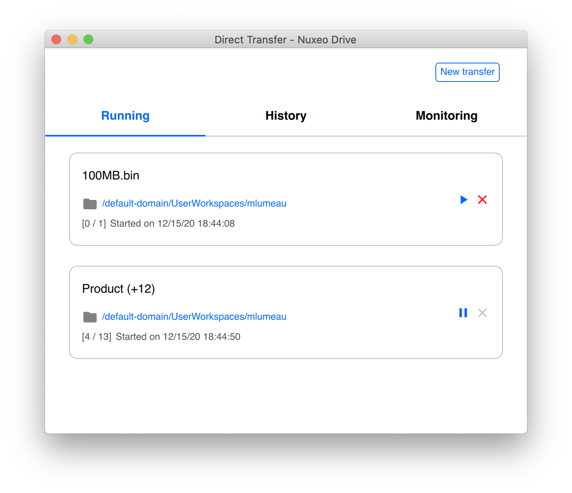572x493 pixels.
Task: Maximize the window with the green button
Action: click(x=88, y=39)
